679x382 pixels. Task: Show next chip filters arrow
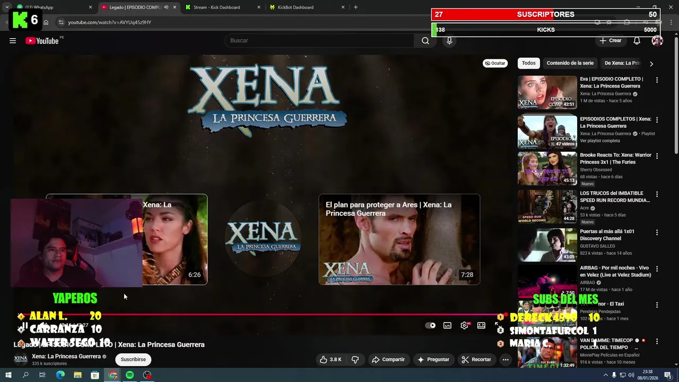pyautogui.click(x=651, y=64)
